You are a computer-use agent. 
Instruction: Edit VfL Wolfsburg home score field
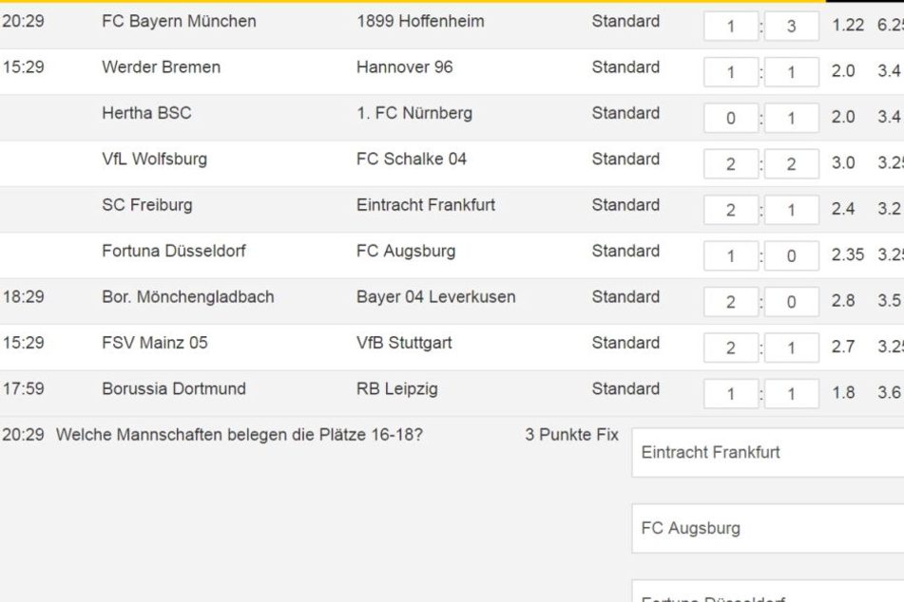[x=731, y=164]
